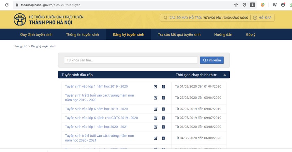Click the edit icon for lớp 1 2020 - 2021
This screenshot has height=152, width=292.
(x=155, y=127)
